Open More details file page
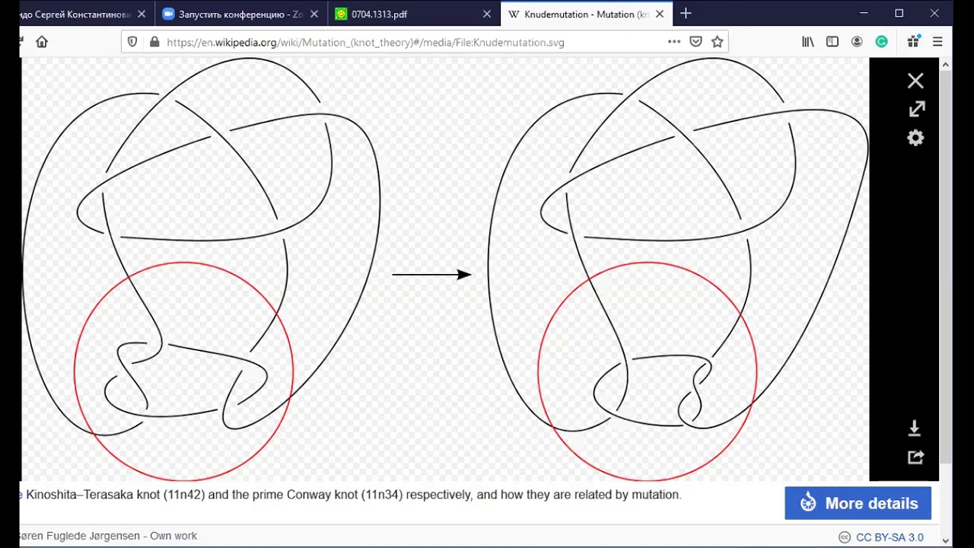Image resolution: width=974 pixels, height=548 pixels. 858,503
